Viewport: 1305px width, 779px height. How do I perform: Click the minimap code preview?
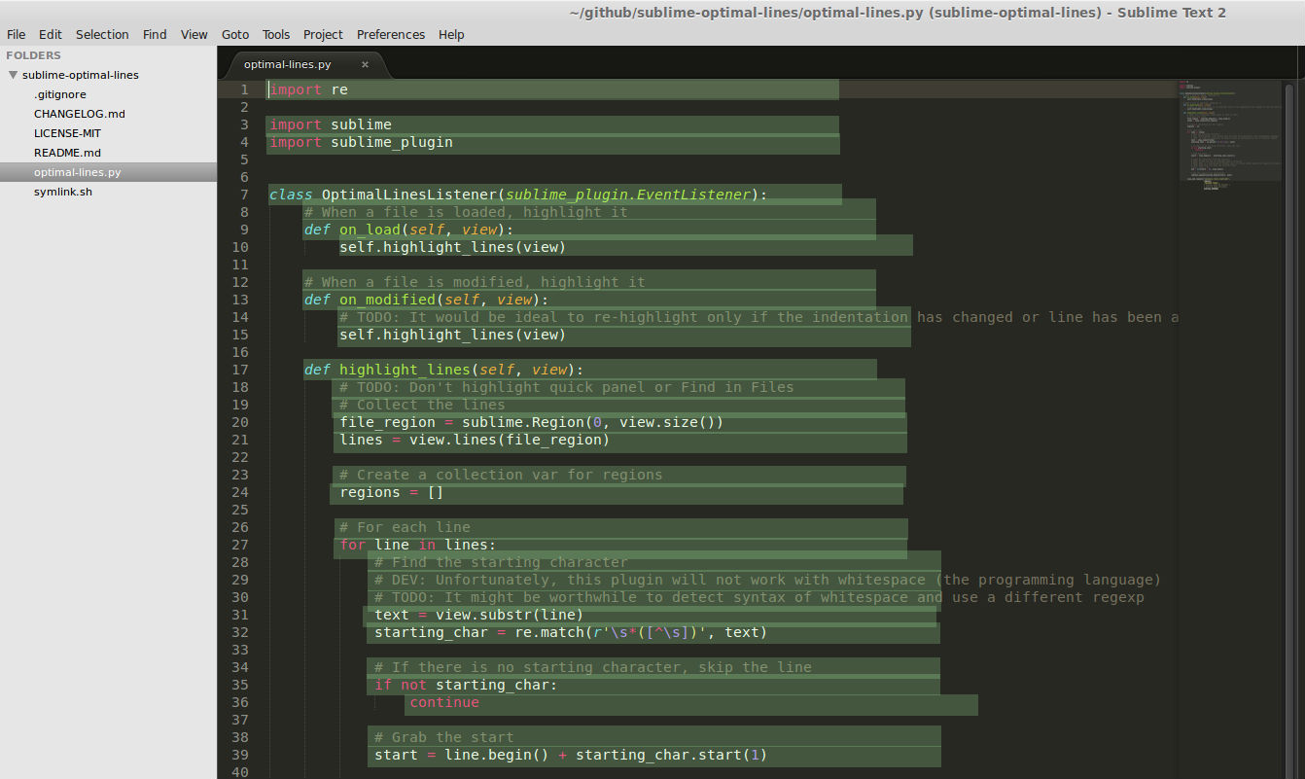1230,136
